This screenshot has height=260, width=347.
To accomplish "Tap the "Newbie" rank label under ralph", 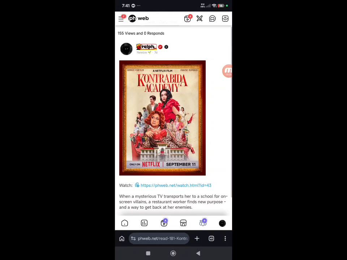I will [142, 53].
